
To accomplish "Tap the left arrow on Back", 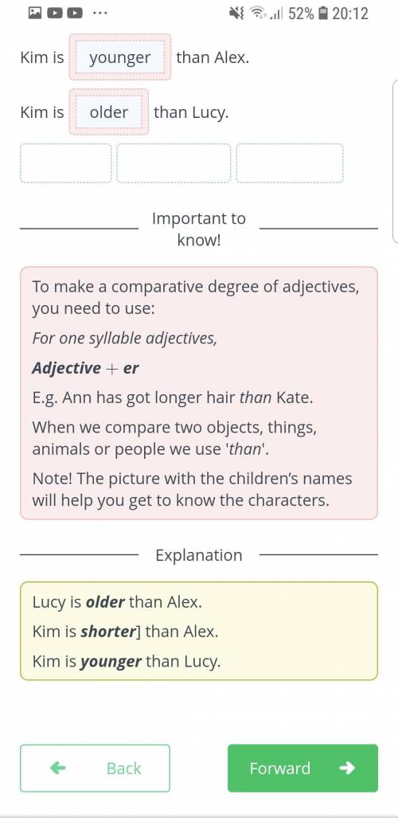I will point(58,767).
